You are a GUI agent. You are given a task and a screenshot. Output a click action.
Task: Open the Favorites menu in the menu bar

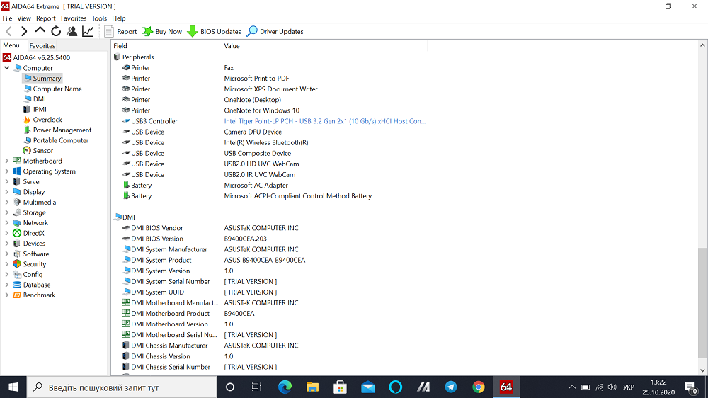(74, 18)
